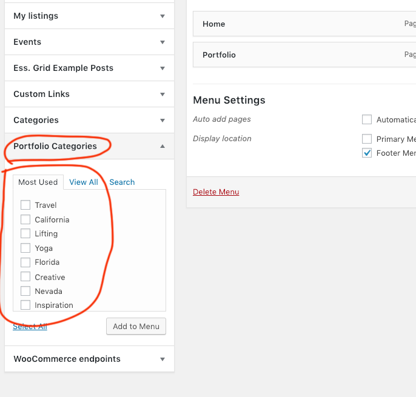The width and height of the screenshot is (416, 397).
Task: Expand WooCommerce endpoints arrow
Action: coord(163,359)
